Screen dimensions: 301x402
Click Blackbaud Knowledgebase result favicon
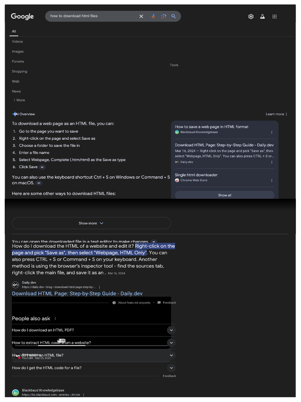pyautogui.click(x=16, y=393)
